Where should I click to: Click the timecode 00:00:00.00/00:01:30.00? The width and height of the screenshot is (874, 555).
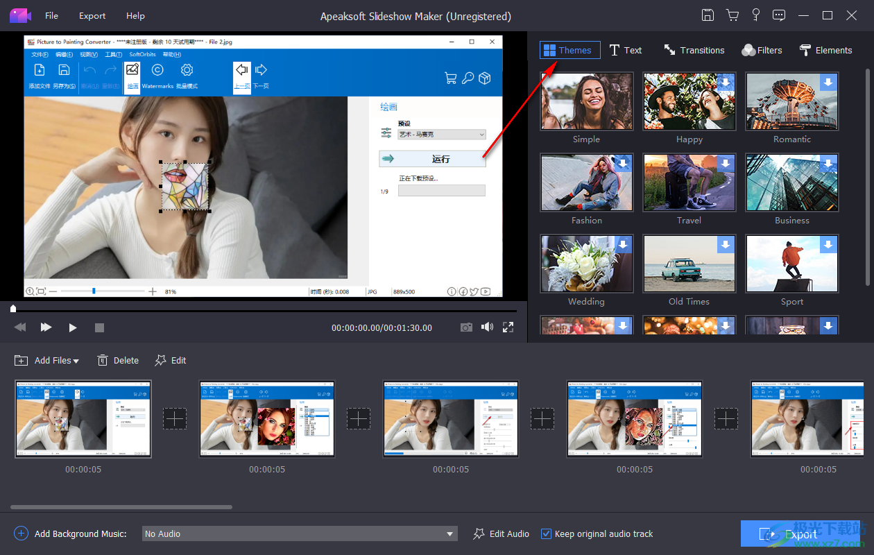pos(382,327)
